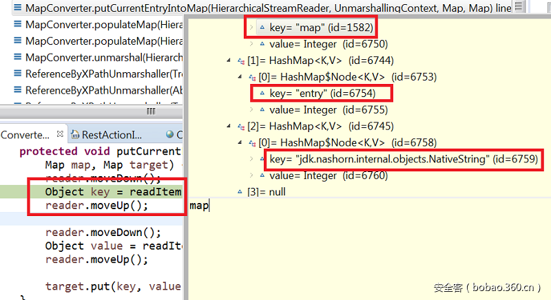551x300 pixels.
Task: Expand the key= "entry" variable
Action: click(251, 94)
